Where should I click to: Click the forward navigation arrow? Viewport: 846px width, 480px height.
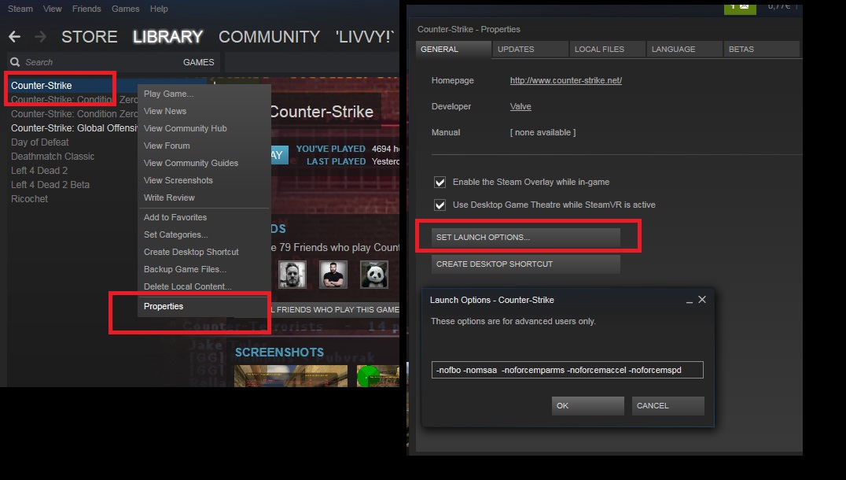[x=40, y=37]
